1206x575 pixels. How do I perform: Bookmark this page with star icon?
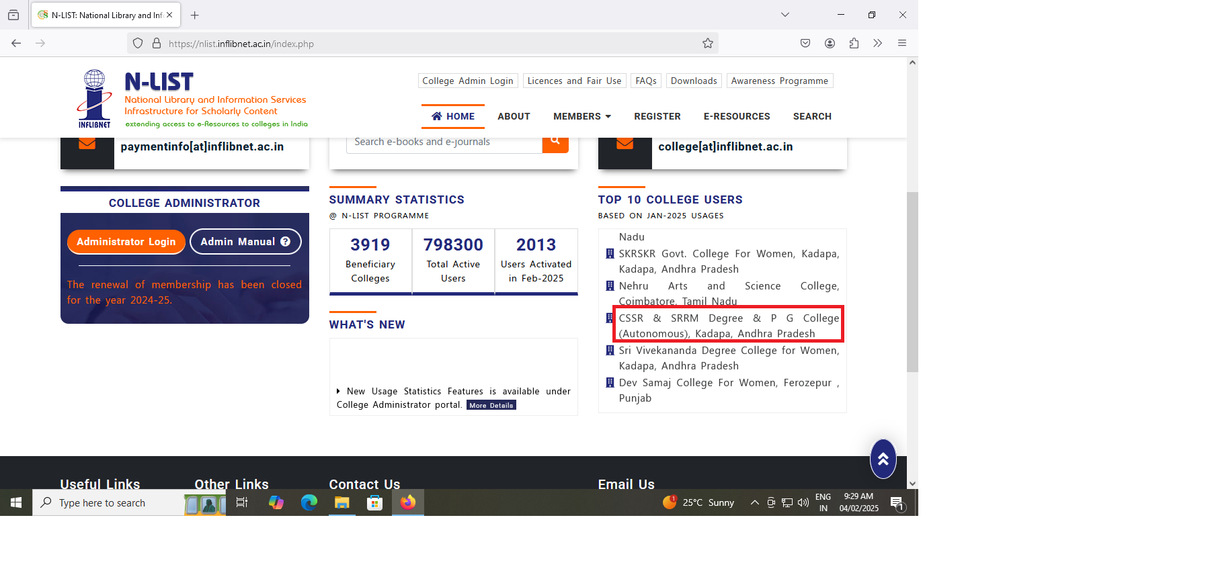click(x=707, y=44)
